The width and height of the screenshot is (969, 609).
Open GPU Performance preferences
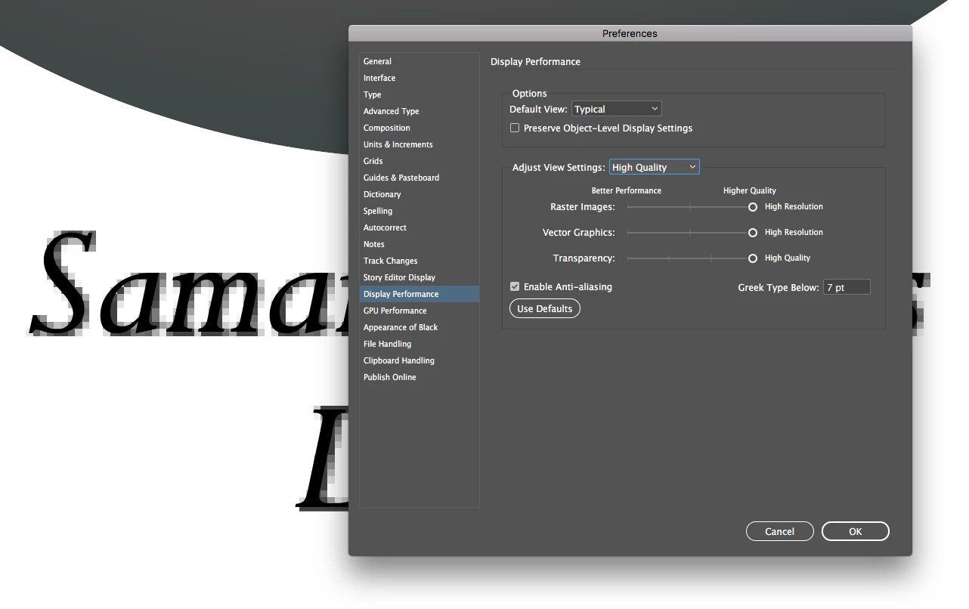[x=419, y=311]
